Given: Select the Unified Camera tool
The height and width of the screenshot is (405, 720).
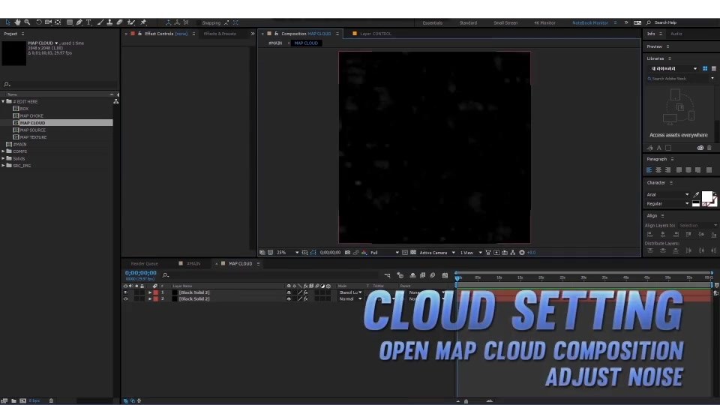Looking at the screenshot, I should 48,22.
